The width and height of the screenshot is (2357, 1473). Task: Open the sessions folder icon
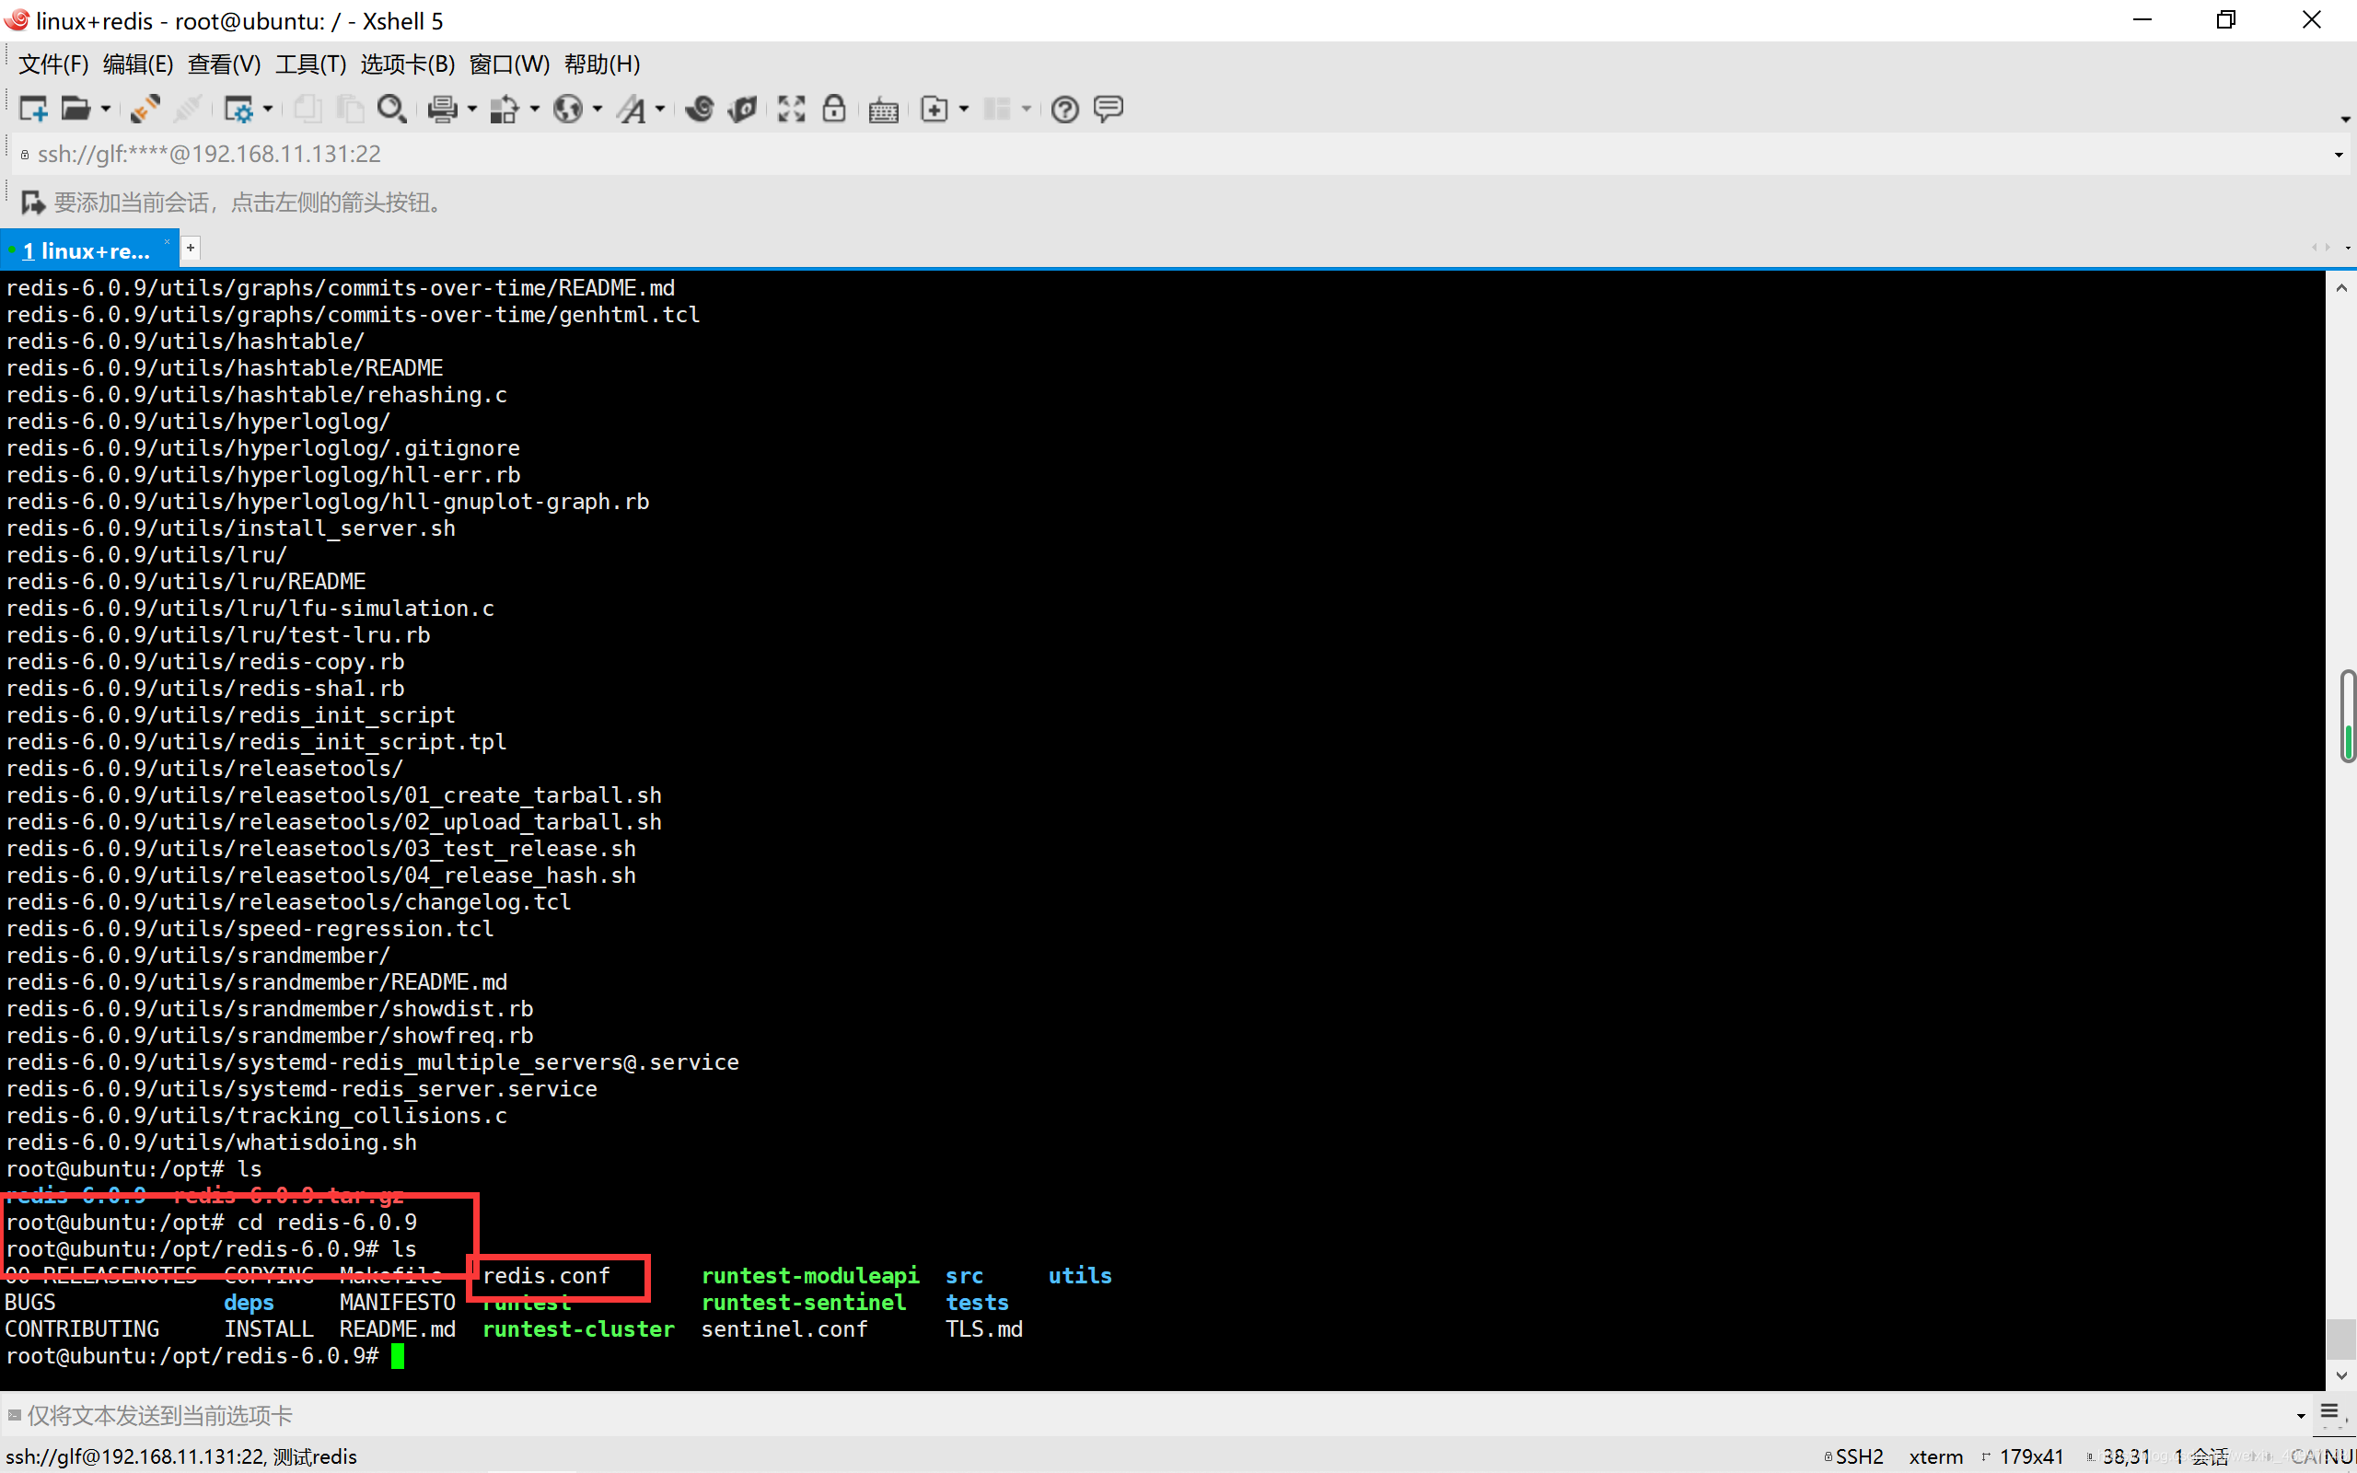75,108
